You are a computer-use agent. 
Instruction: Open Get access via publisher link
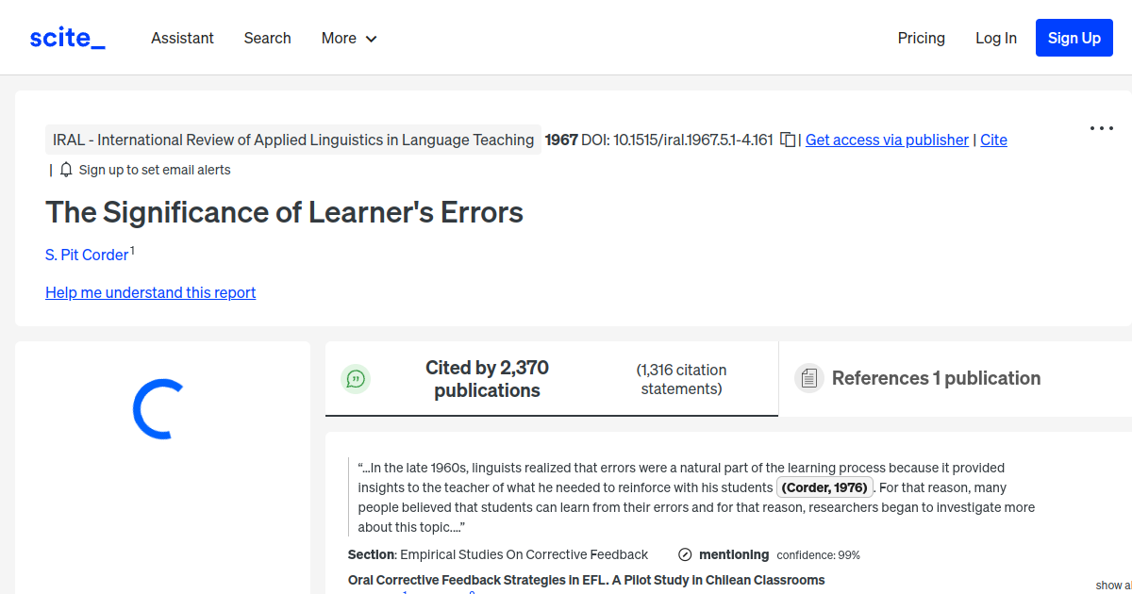pyautogui.click(x=886, y=140)
